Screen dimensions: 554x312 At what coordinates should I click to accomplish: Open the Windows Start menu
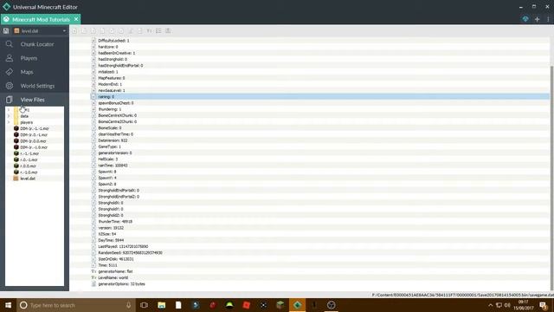point(8,305)
